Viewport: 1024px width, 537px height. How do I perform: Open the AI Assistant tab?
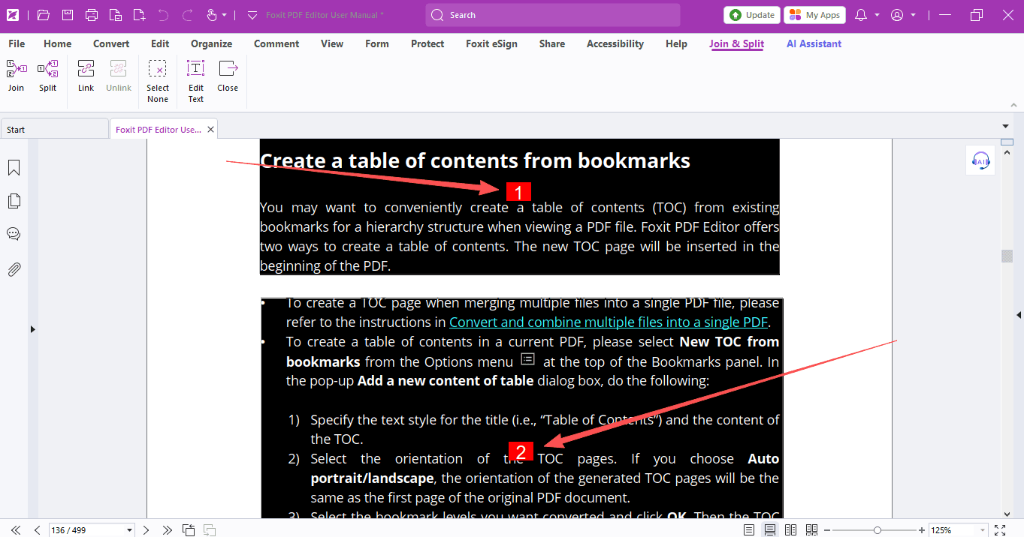pos(814,43)
